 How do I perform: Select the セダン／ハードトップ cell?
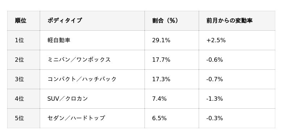click(x=92, y=118)
